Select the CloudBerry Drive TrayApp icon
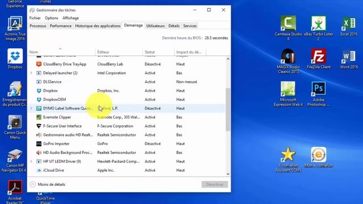Image resolution: width=363 pixels, height=204 pixels. [x=39, y=64]
